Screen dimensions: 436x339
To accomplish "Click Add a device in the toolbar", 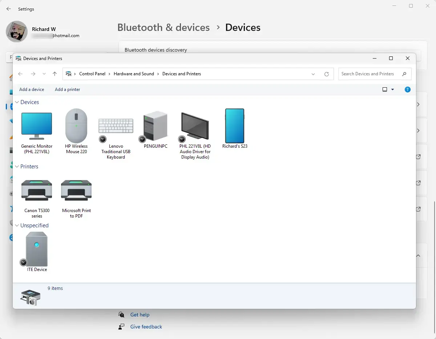I will [32, 89].
